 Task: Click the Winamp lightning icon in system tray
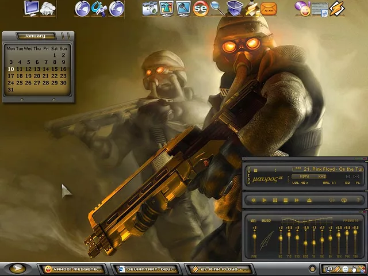tap(338, 269)
